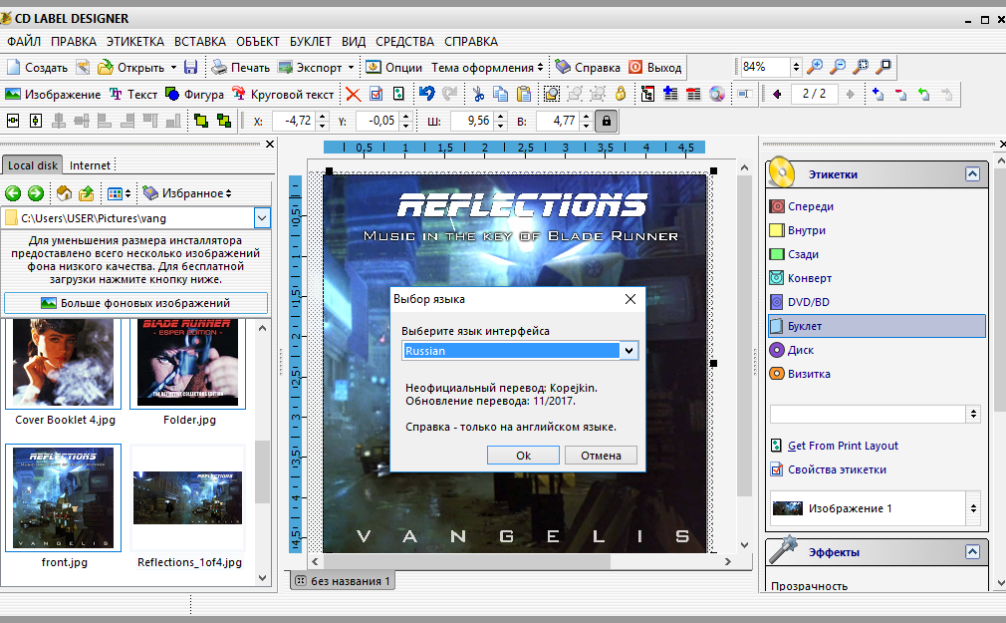Open the Изображение 1 object dropdown
1006x623 pixels.
click(973, 508)
